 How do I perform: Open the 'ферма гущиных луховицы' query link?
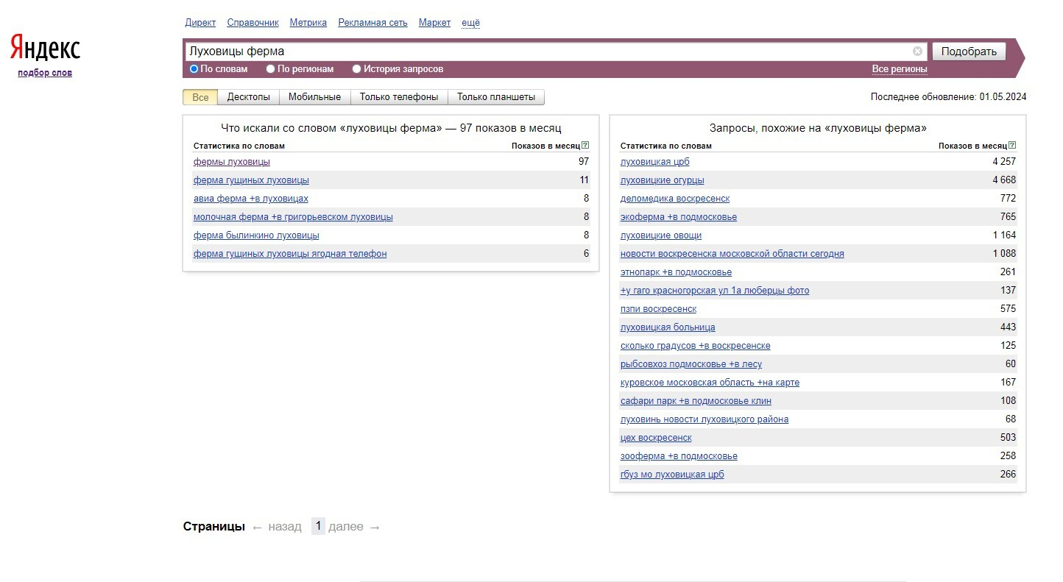coord(251,180)
